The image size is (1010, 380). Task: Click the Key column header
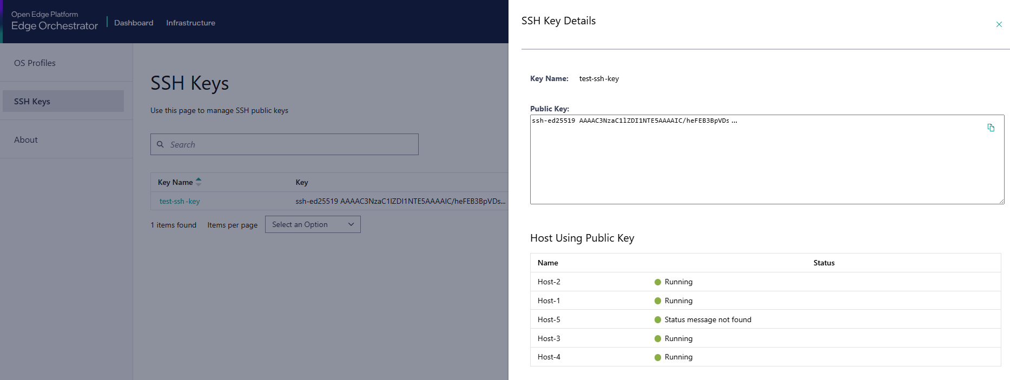click(x=302, y=182)
